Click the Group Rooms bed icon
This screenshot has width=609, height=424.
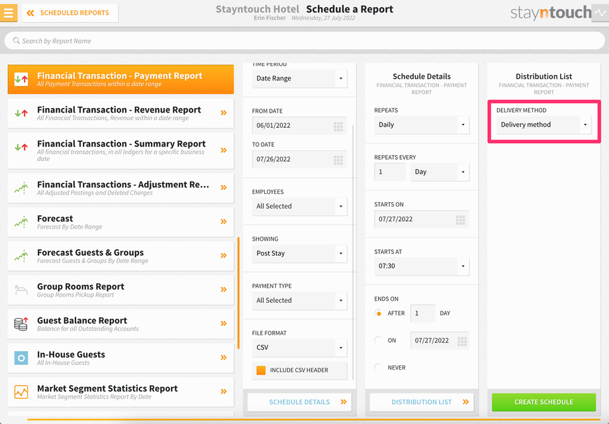pyautogui.click(x=21, y=290)
